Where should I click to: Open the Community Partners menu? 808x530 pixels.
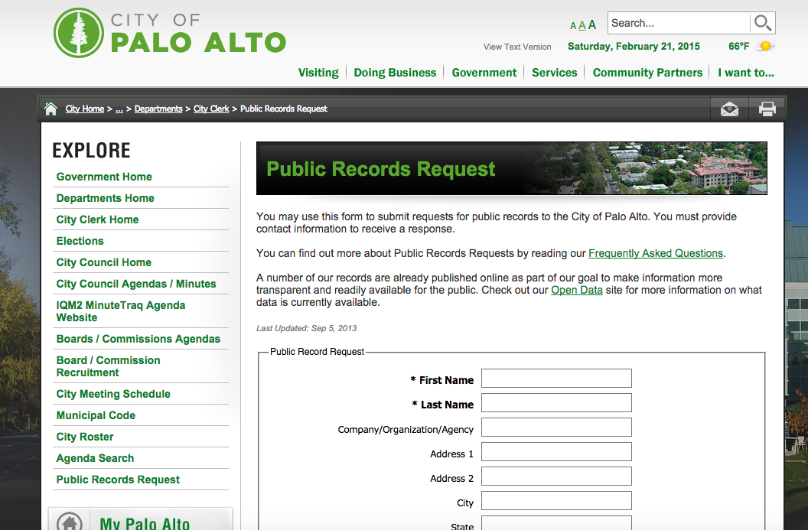coord(648,73)
